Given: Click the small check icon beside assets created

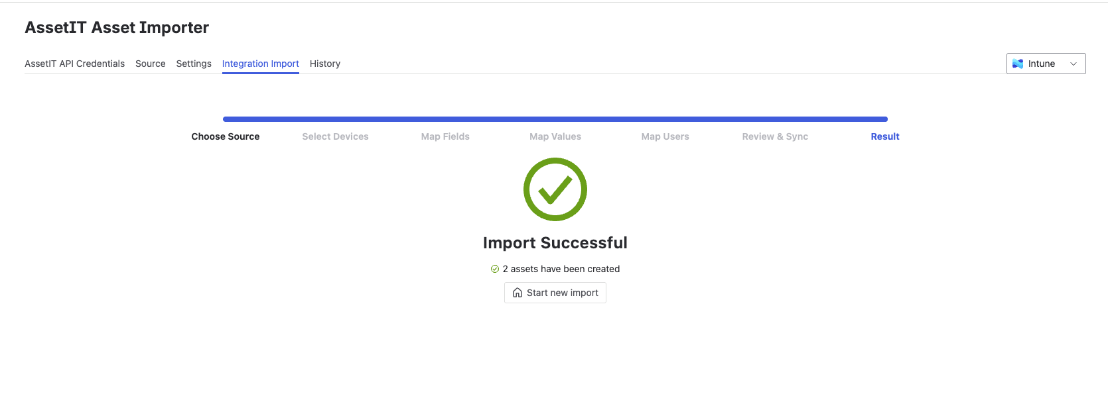Looking at the screenshot, I should point(494,269).
